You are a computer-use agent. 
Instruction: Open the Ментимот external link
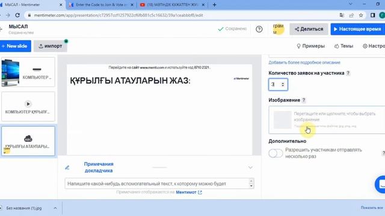point(188,193)
